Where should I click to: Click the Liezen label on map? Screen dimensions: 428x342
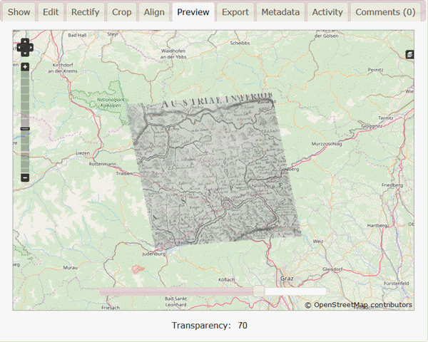click(x=83, y=153)
